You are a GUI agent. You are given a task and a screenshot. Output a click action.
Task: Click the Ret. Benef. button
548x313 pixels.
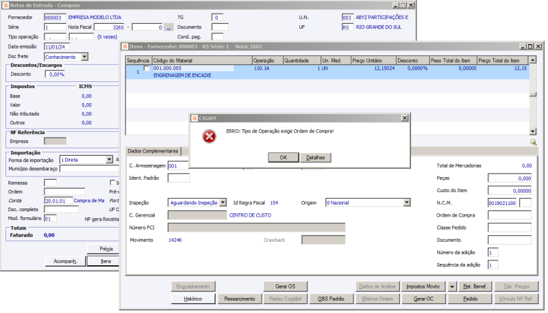pyautogui.click(x=475, y=286)
